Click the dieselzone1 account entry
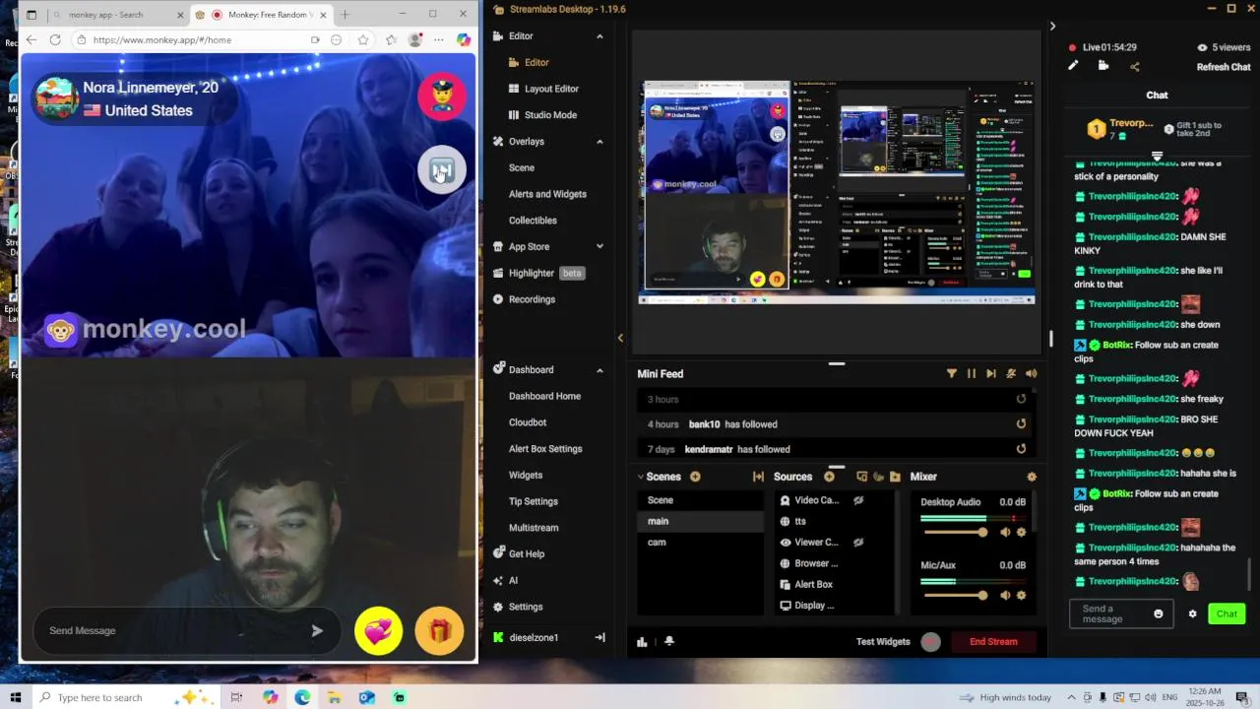1260x709 pixels. click(526, 637)
